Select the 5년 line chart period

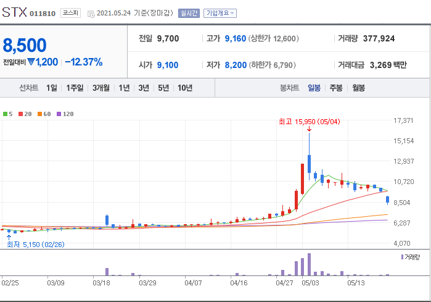[x=163, y=88]
